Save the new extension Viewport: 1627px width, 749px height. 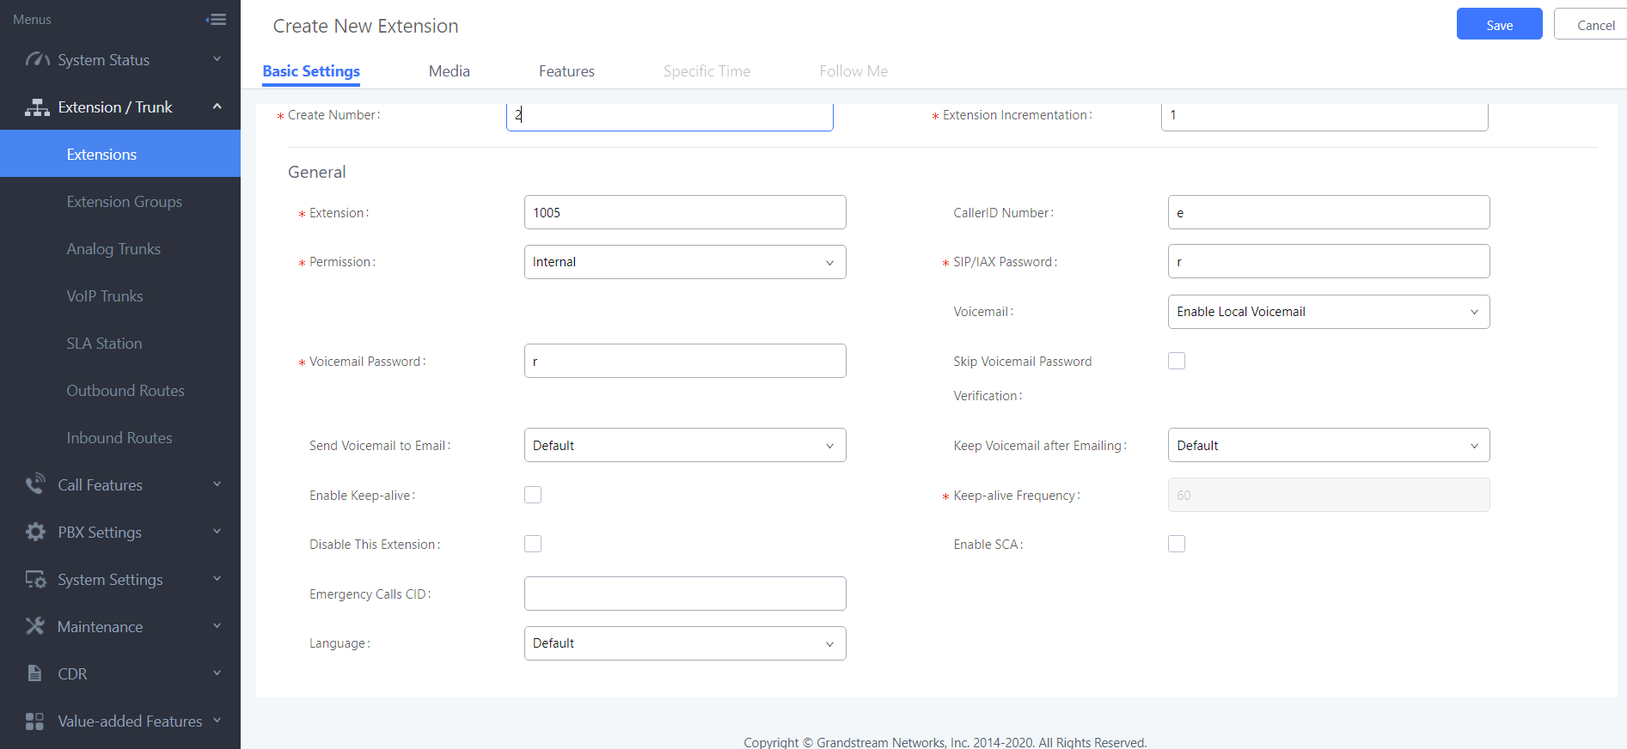click(x=1499, y=25)
